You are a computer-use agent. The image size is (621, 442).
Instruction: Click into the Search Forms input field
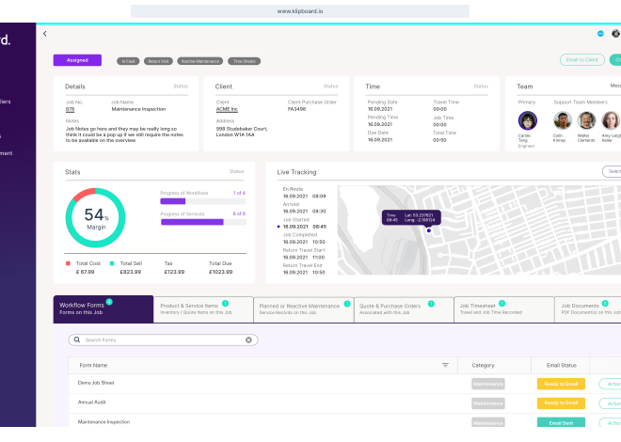(163, 339)
